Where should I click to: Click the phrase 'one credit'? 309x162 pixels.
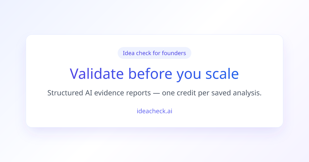click(x=179, y=93)
